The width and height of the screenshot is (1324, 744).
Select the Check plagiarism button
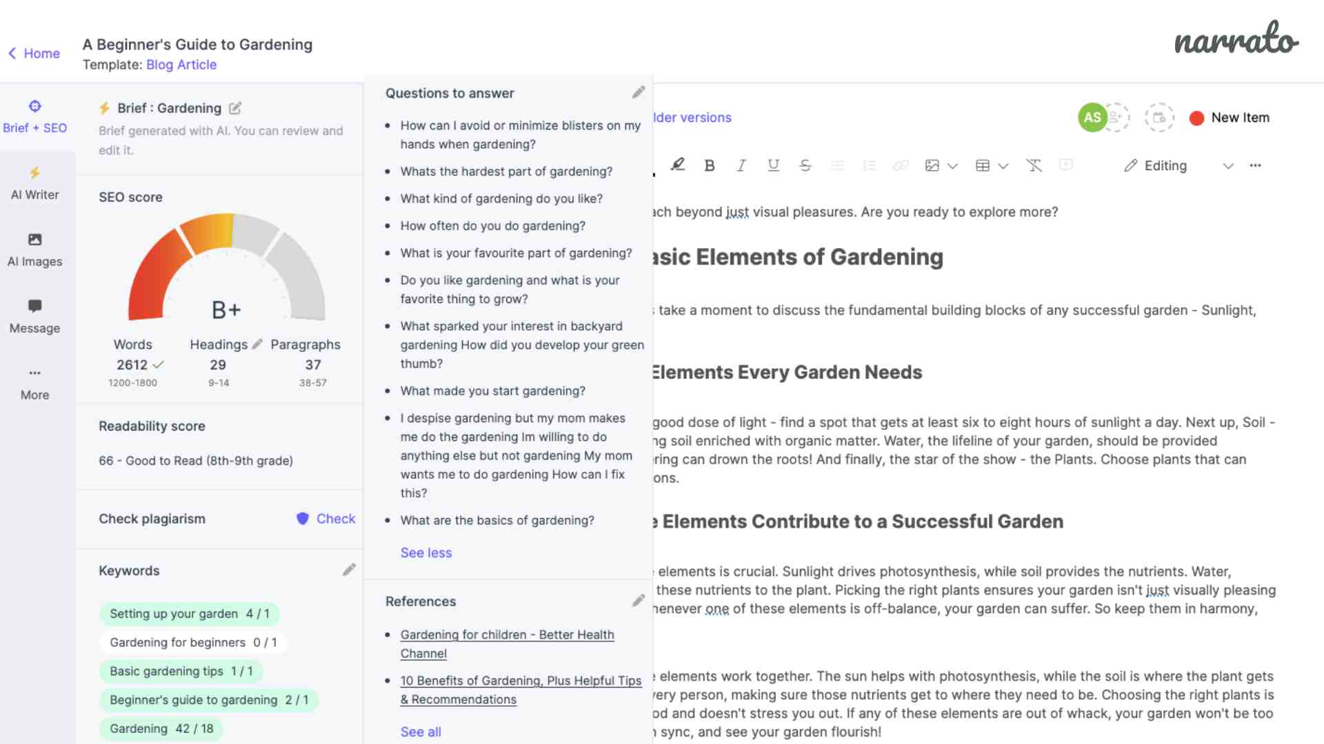tap(326, 518)
